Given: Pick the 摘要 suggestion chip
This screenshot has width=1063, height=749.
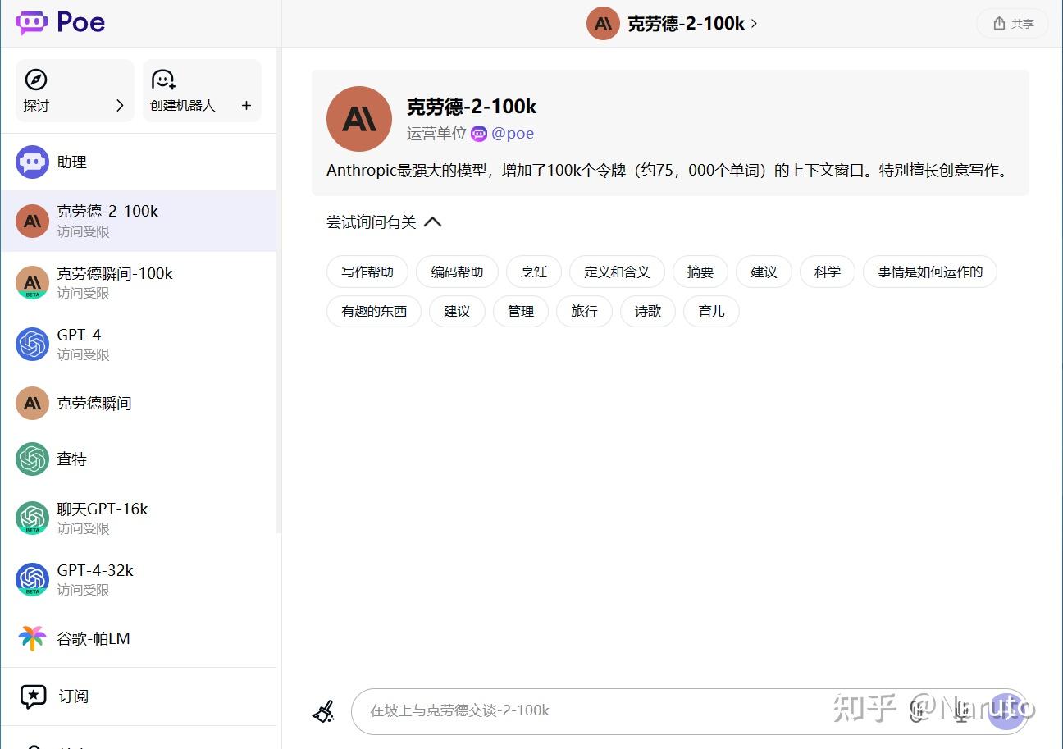Looking at the screenshot, I should click(x=700, y=272).
